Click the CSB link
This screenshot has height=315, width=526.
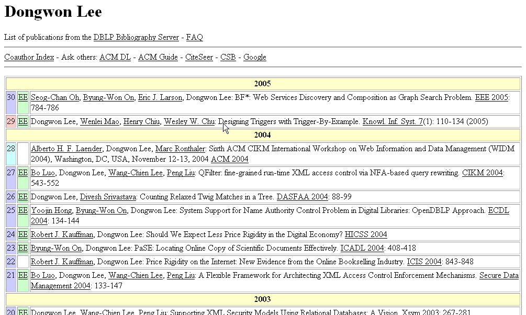228,57
